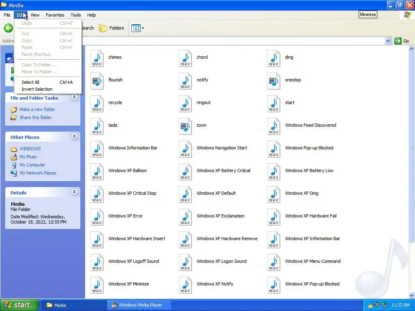Select the Windows XP Default file name

tap(216, 193)
